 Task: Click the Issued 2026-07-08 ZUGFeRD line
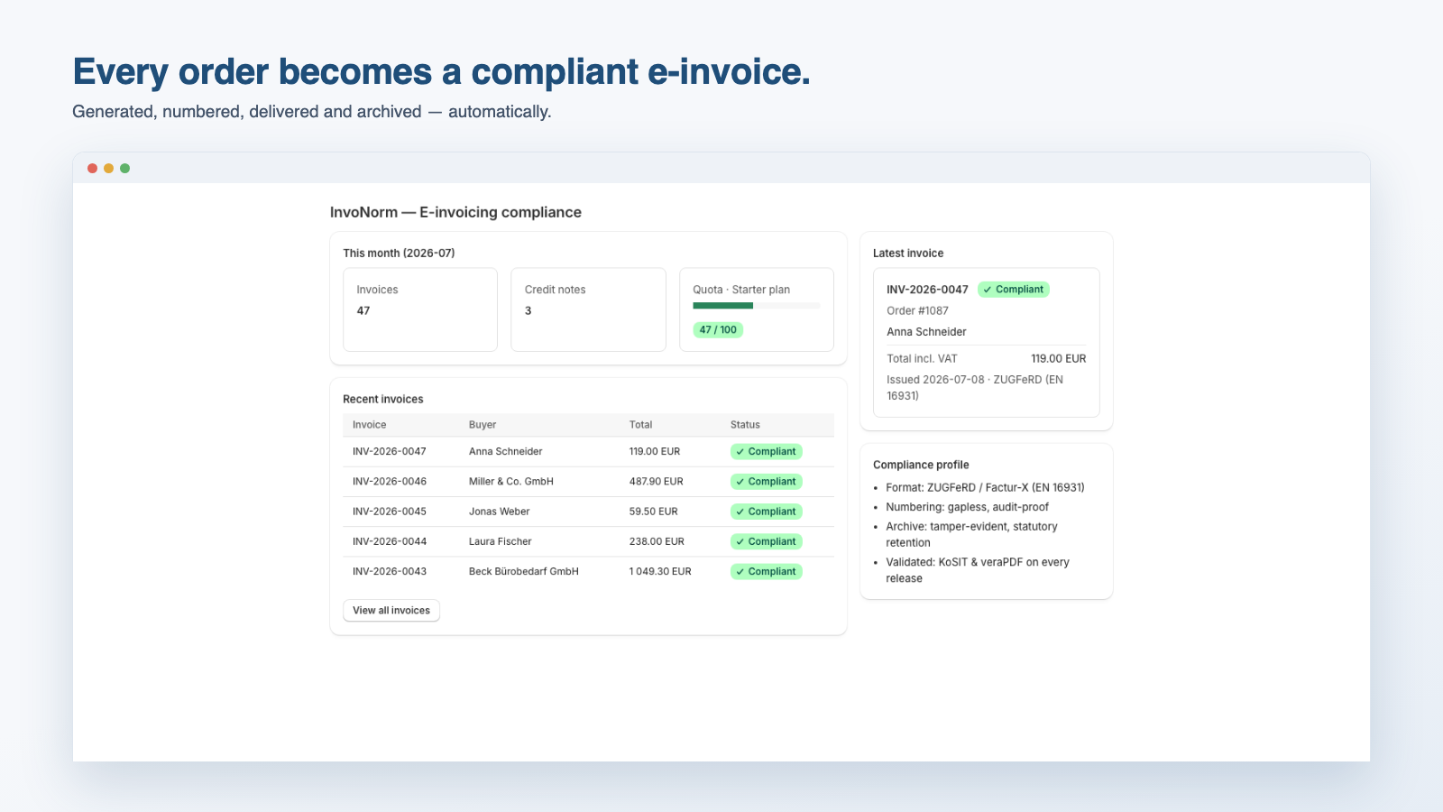tap(975, 388)
